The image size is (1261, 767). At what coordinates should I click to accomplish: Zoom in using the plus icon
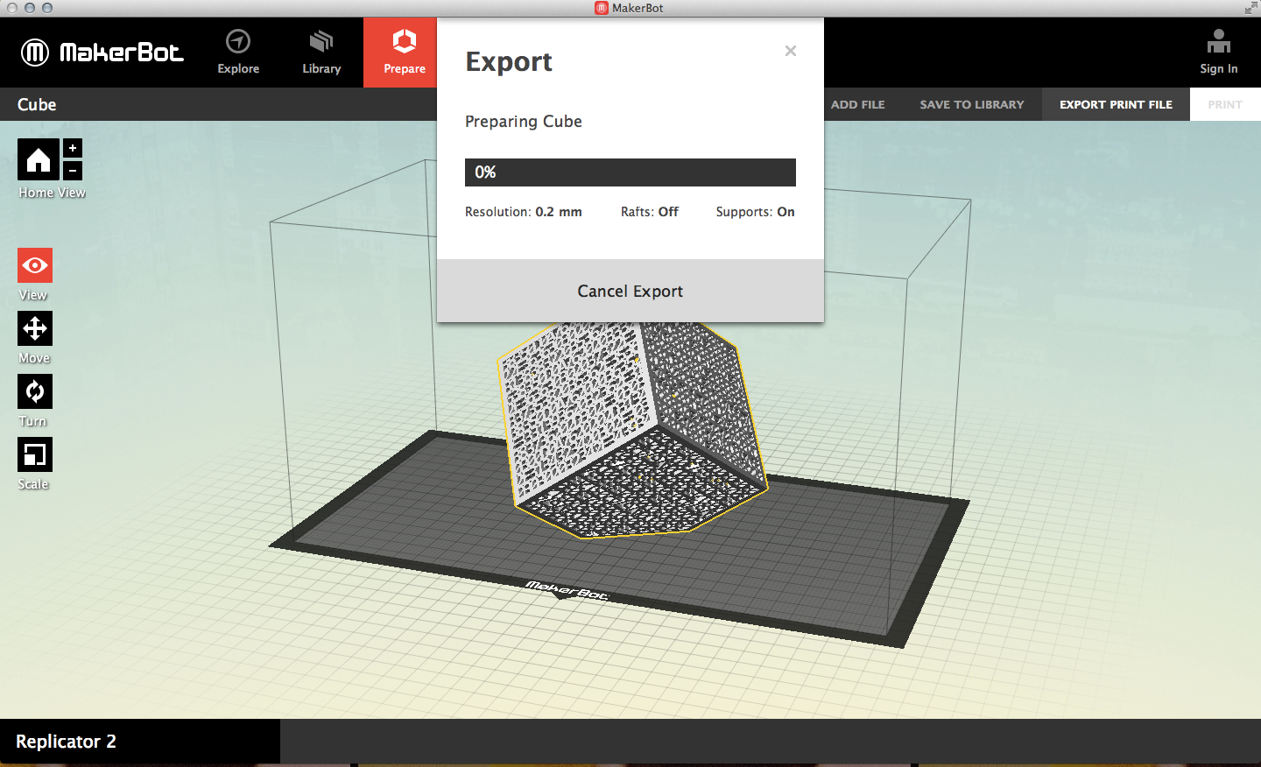tap(72, 147)
